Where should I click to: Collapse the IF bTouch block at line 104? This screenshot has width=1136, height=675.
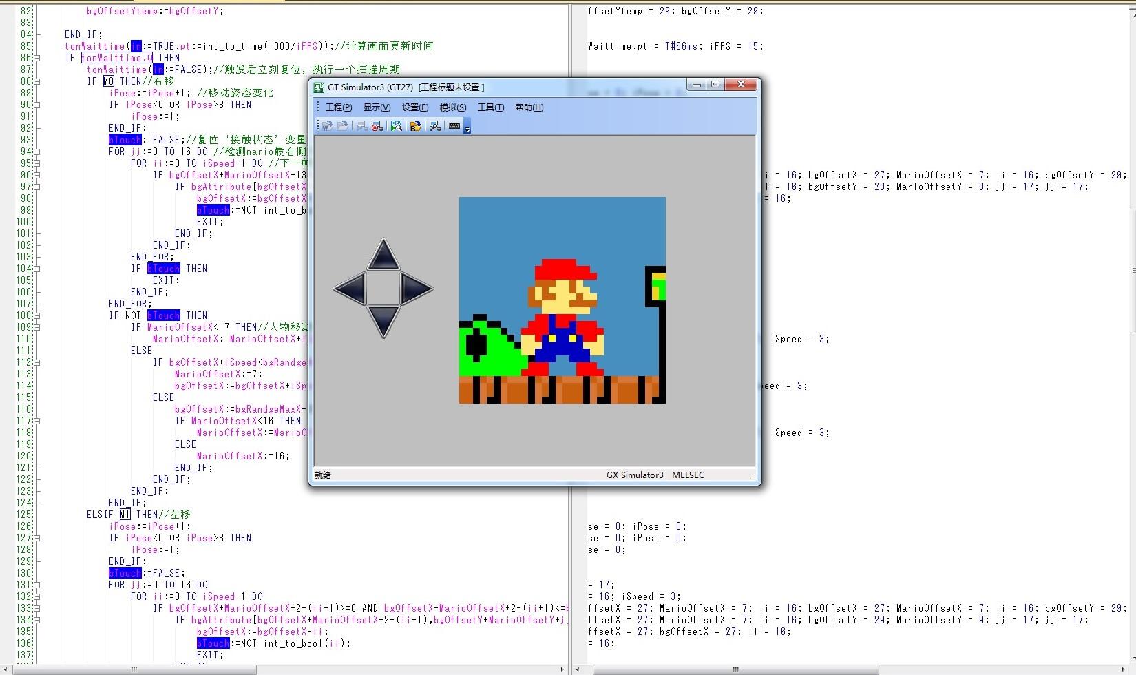tap(36, 269)
